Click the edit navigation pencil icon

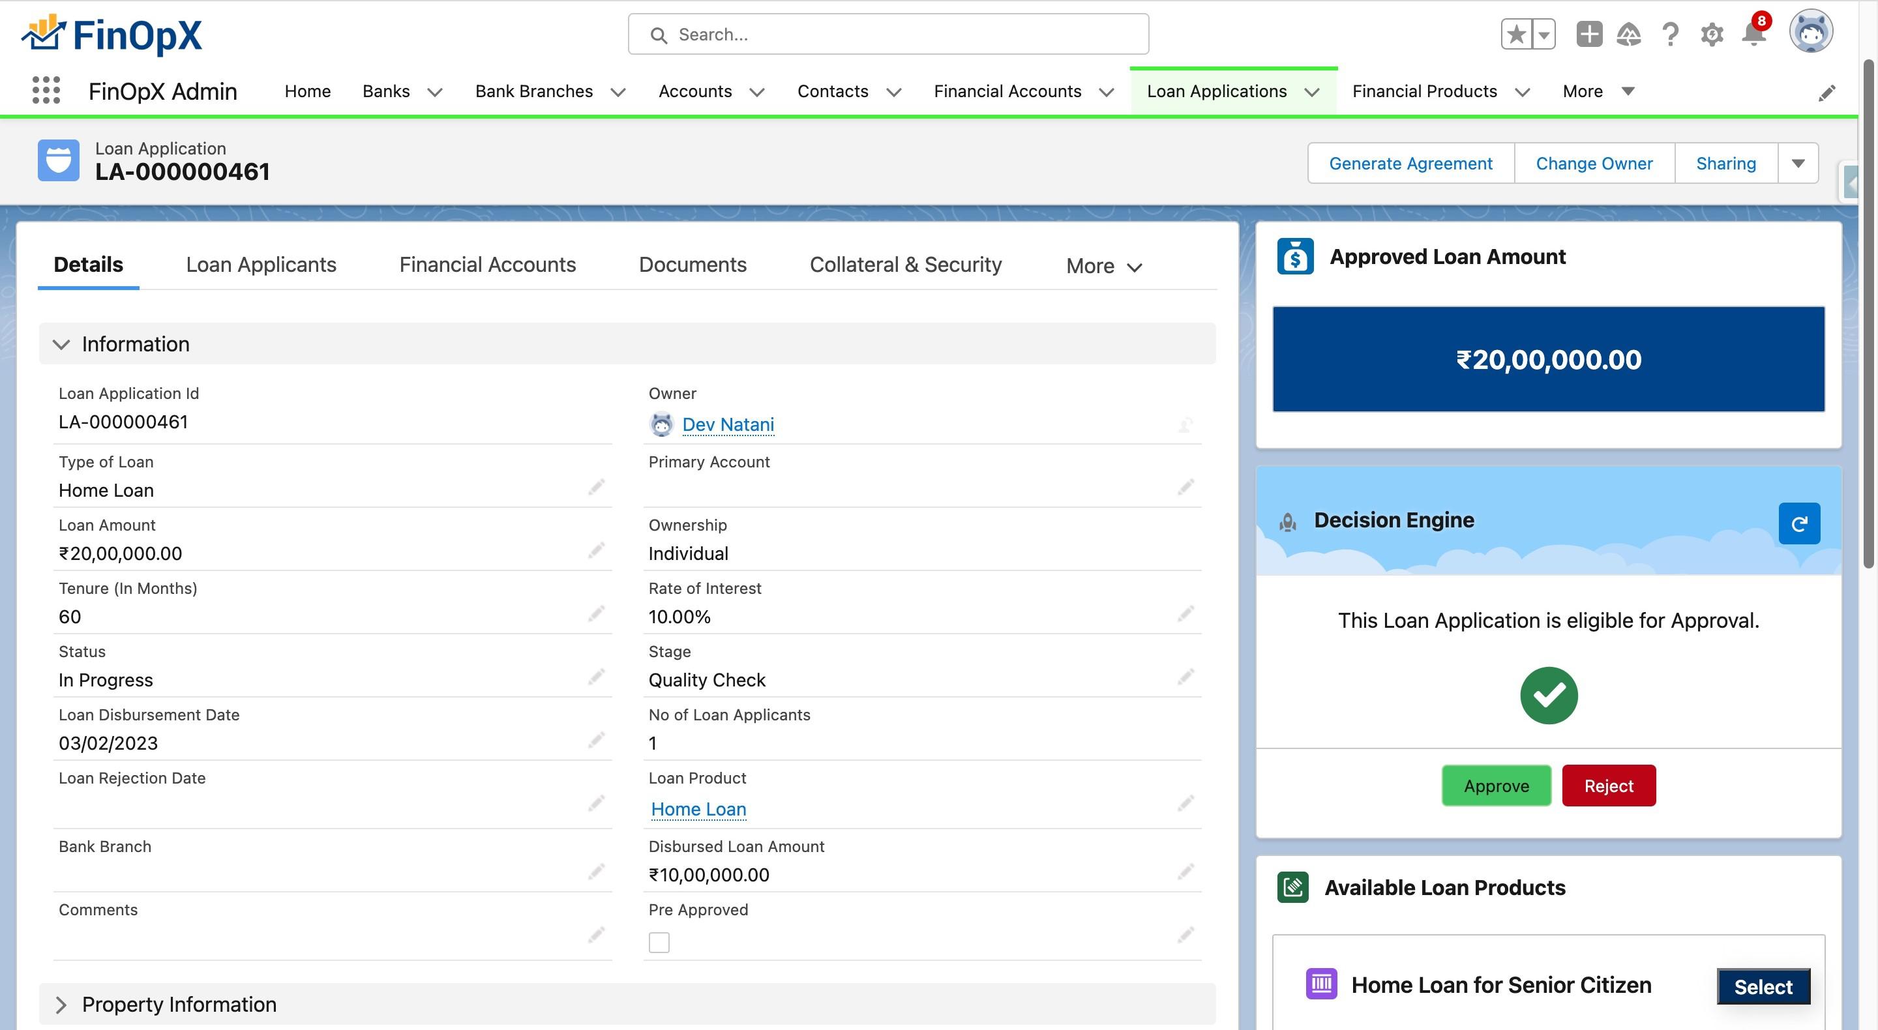1826,93
